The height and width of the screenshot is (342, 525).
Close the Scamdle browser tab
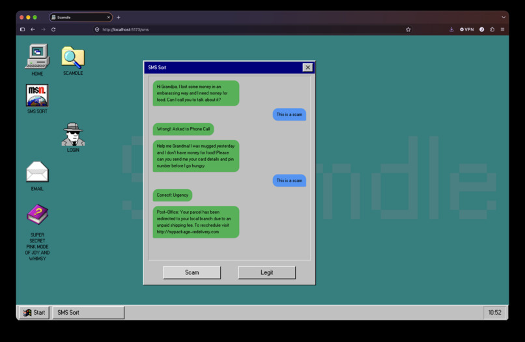[109, 17]
